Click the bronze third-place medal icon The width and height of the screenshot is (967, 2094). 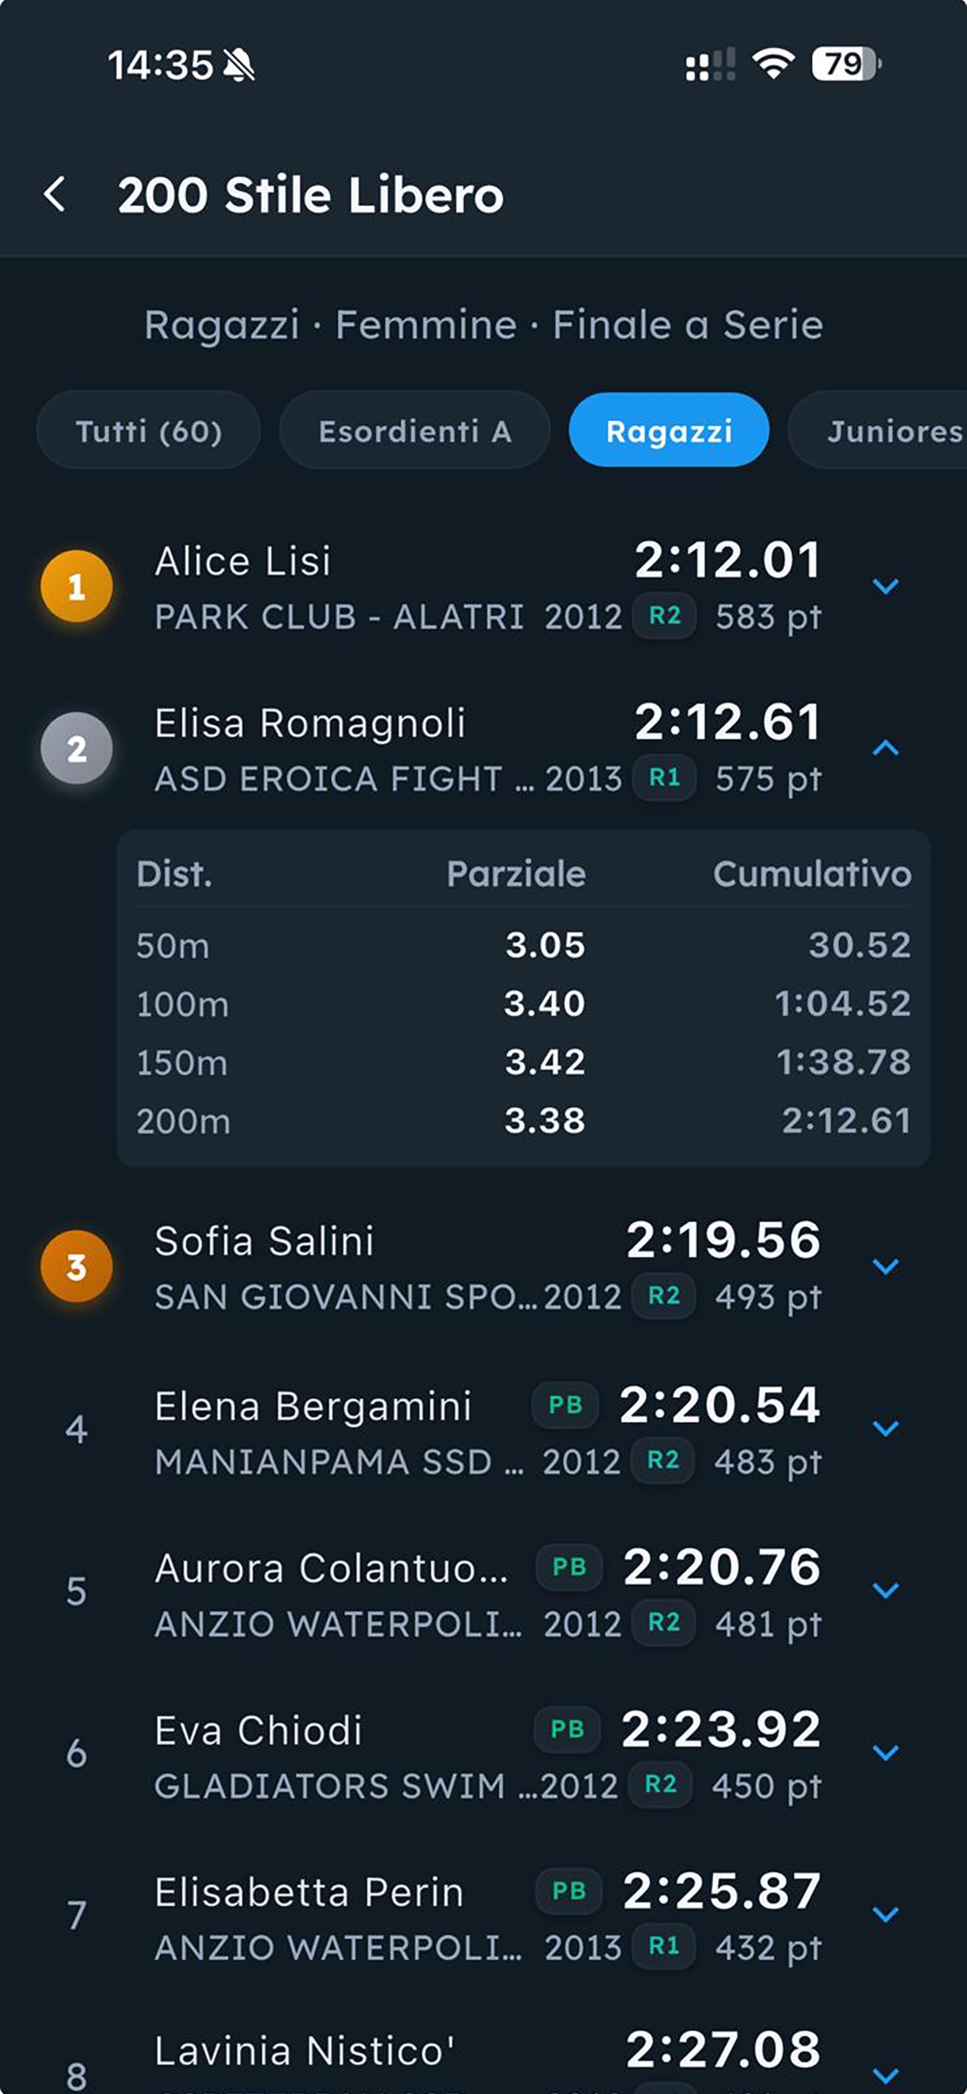click(76, 1266)
